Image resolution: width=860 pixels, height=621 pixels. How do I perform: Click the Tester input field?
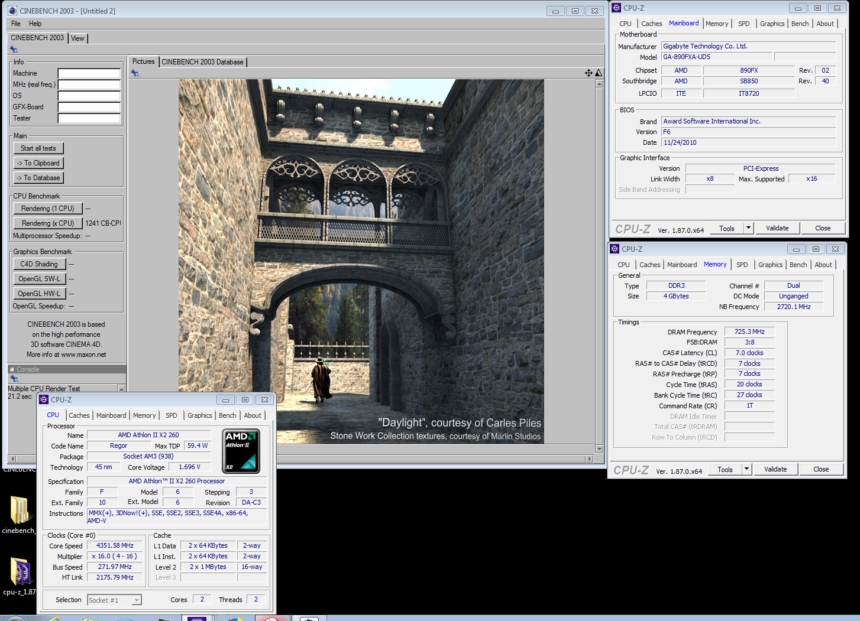(x=89, y=118)
